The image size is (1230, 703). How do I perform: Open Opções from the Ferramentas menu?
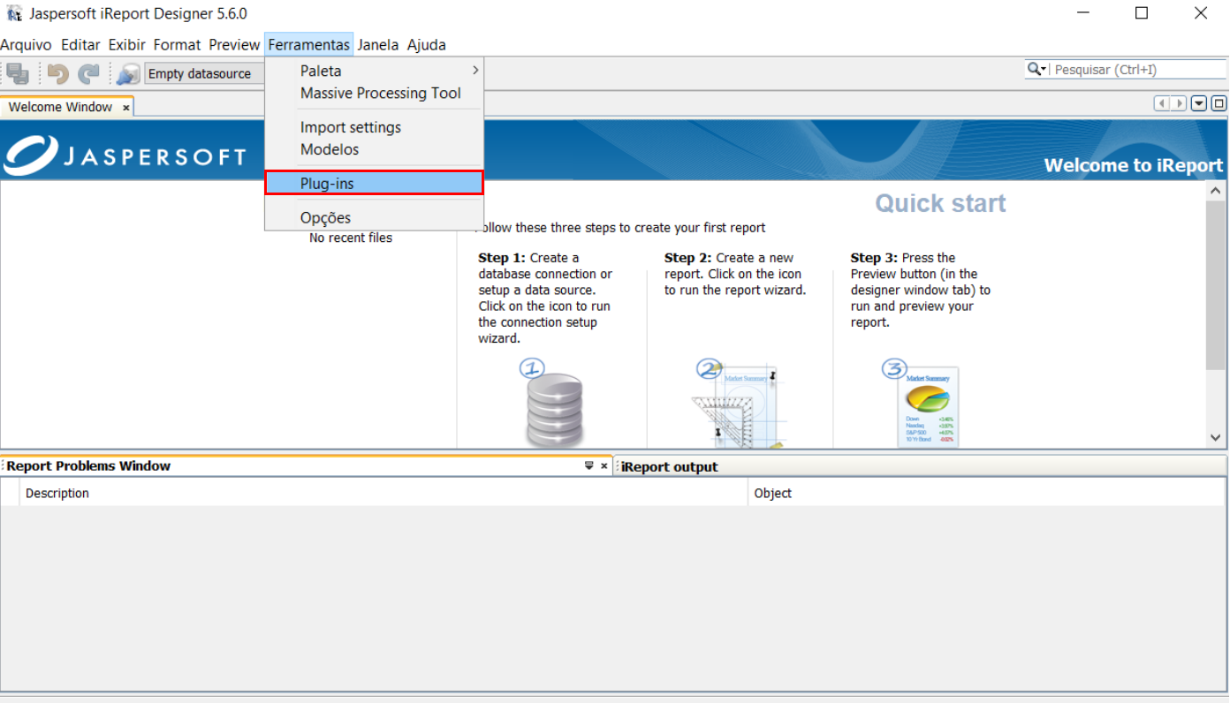(x=375, y=217)
